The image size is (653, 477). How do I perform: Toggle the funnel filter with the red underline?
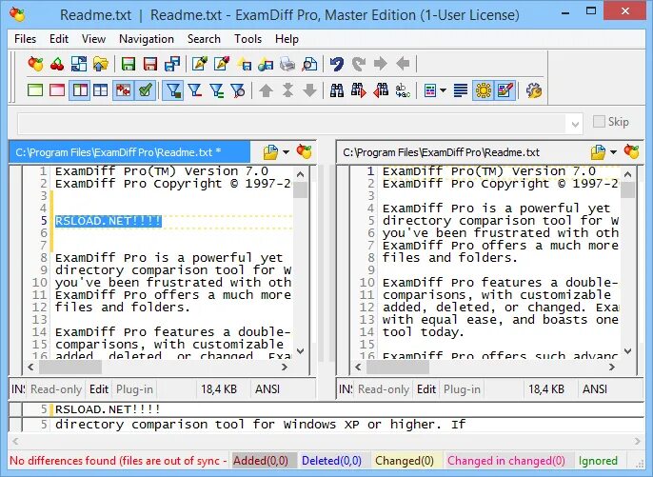pyautogui.click(x=194, y=90)
